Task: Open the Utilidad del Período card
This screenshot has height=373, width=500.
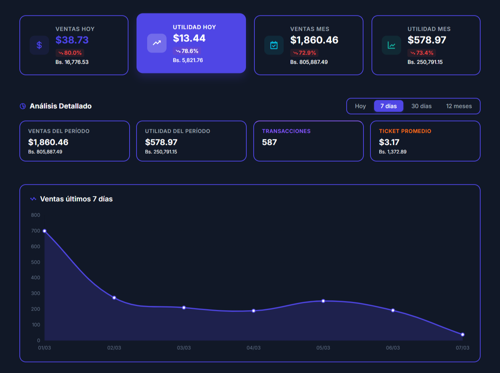Action: [191, 141]
